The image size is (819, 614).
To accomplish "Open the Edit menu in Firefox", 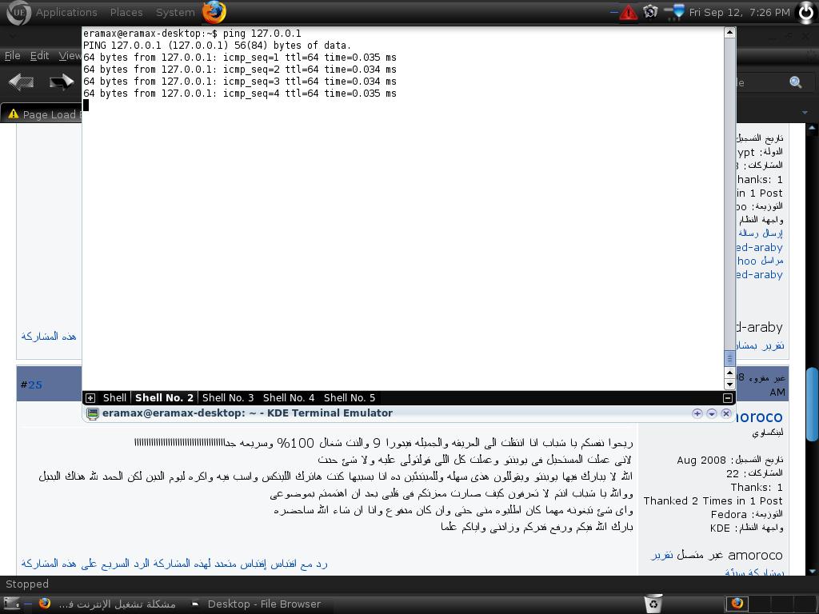I will [39, 55].
